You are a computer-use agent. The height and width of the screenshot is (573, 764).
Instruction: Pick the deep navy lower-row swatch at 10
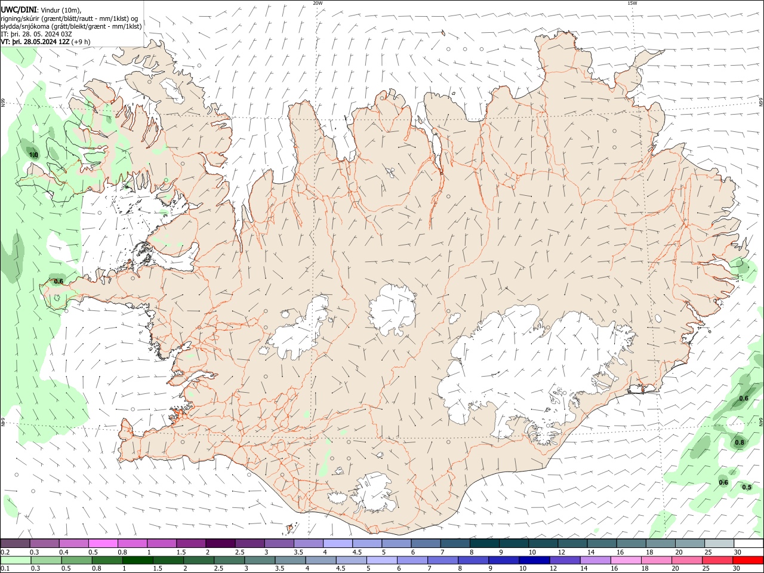[535, 560]
